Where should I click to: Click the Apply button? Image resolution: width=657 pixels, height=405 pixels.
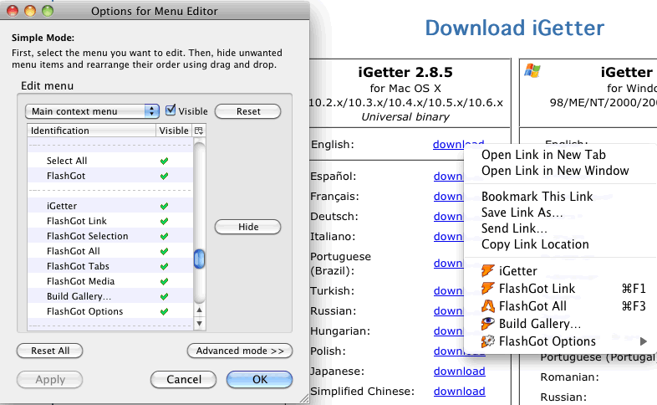[x=50, y=379]
